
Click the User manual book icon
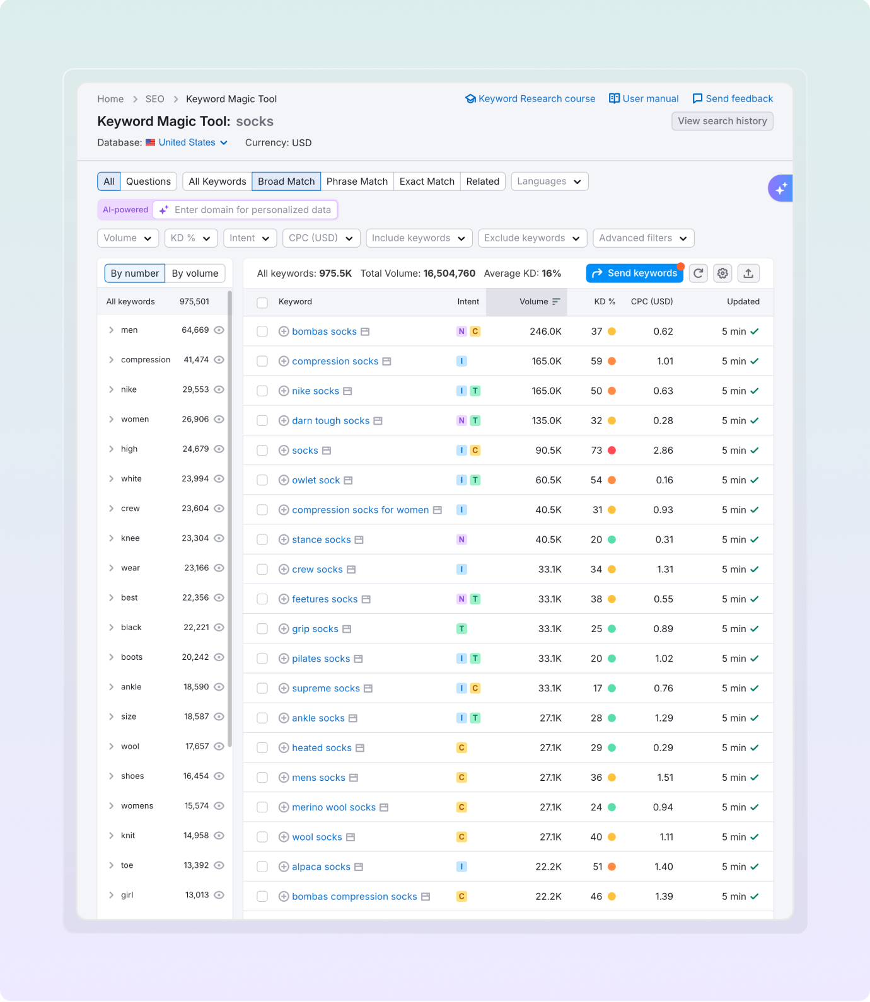tap(614, 98)
